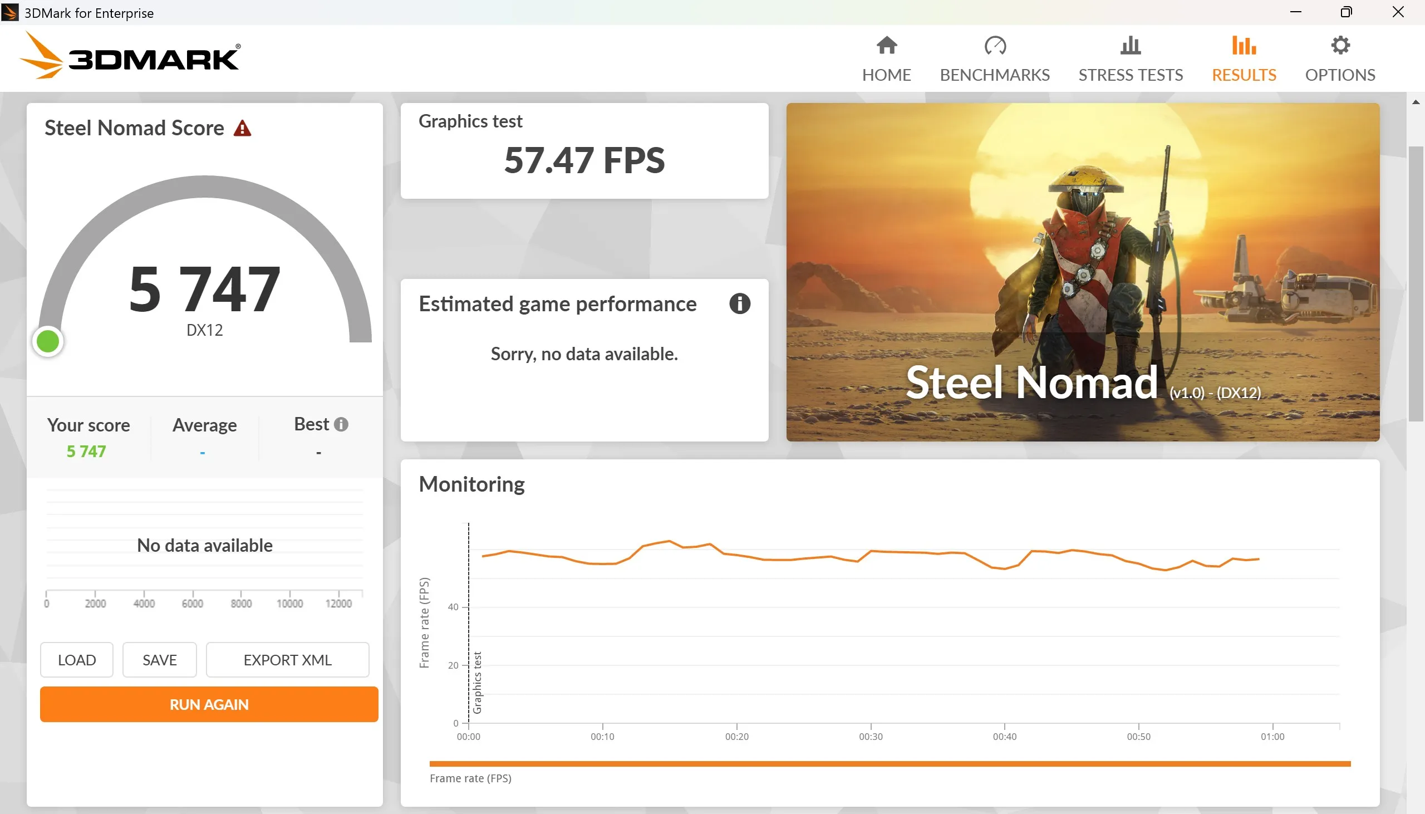The width and height of the screenshot is (1425, 814).
Task: Click the LOAD button
Action: pos(77,660)
